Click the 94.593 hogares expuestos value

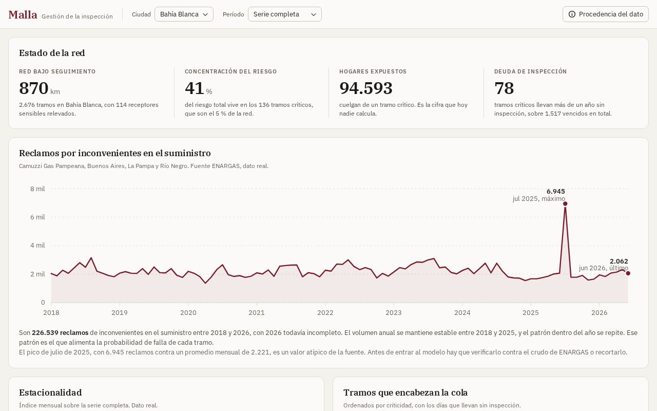coord(366,88)
